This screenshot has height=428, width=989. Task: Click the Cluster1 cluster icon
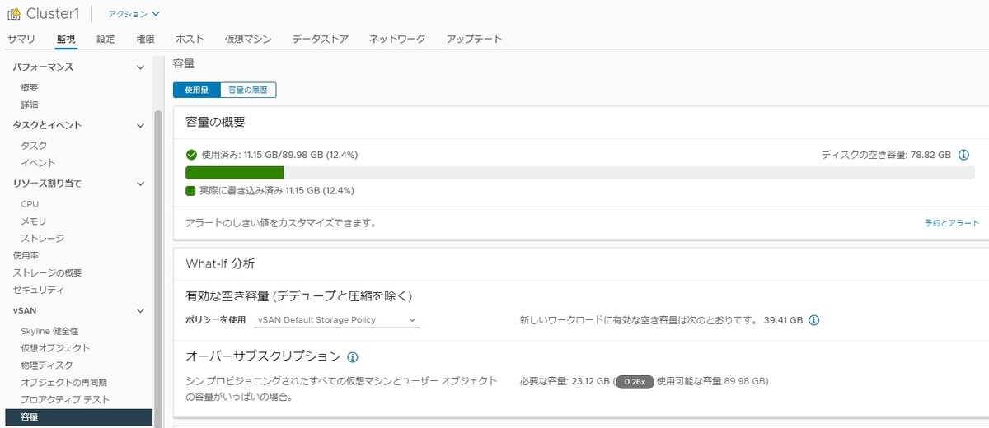coord(14,14)
